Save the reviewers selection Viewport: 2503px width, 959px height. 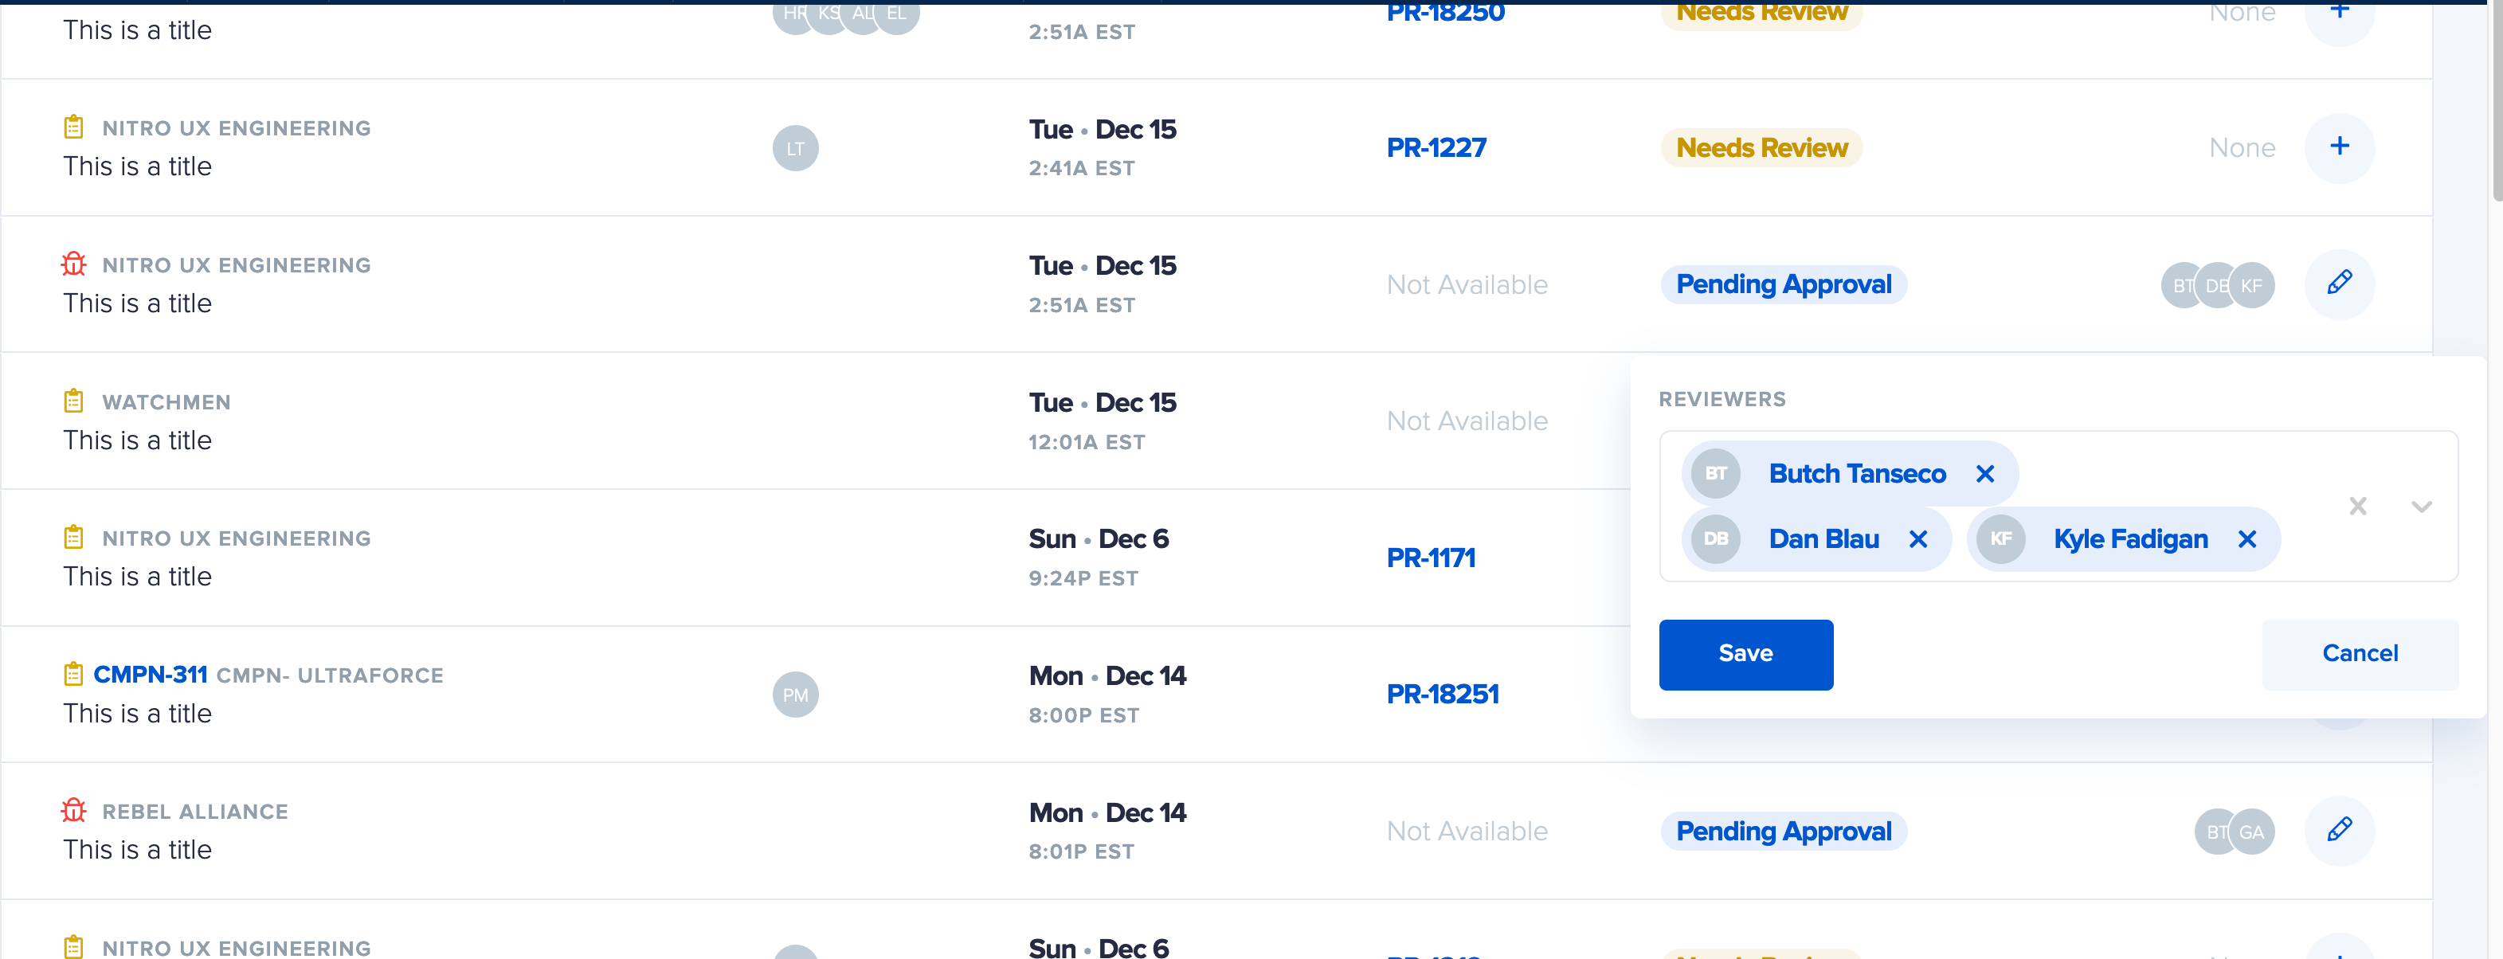1745,654
